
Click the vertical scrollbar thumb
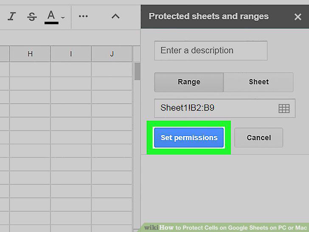pyautogui.click(x=137, y=71)
